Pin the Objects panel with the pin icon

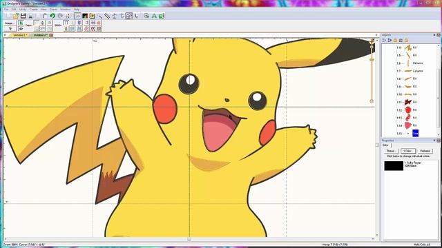(434, 35)
